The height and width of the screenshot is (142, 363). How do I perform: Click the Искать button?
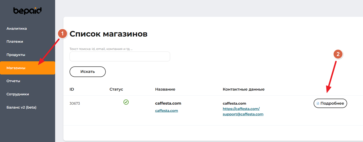pyautogui.click(x=88, y=72)
